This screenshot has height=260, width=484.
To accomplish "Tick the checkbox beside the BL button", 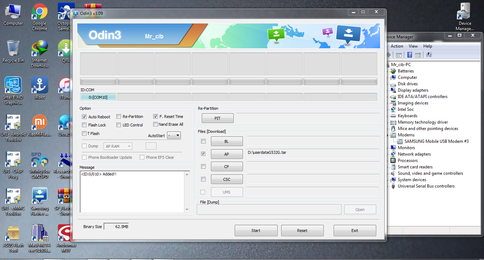I will tap(203, 141).
